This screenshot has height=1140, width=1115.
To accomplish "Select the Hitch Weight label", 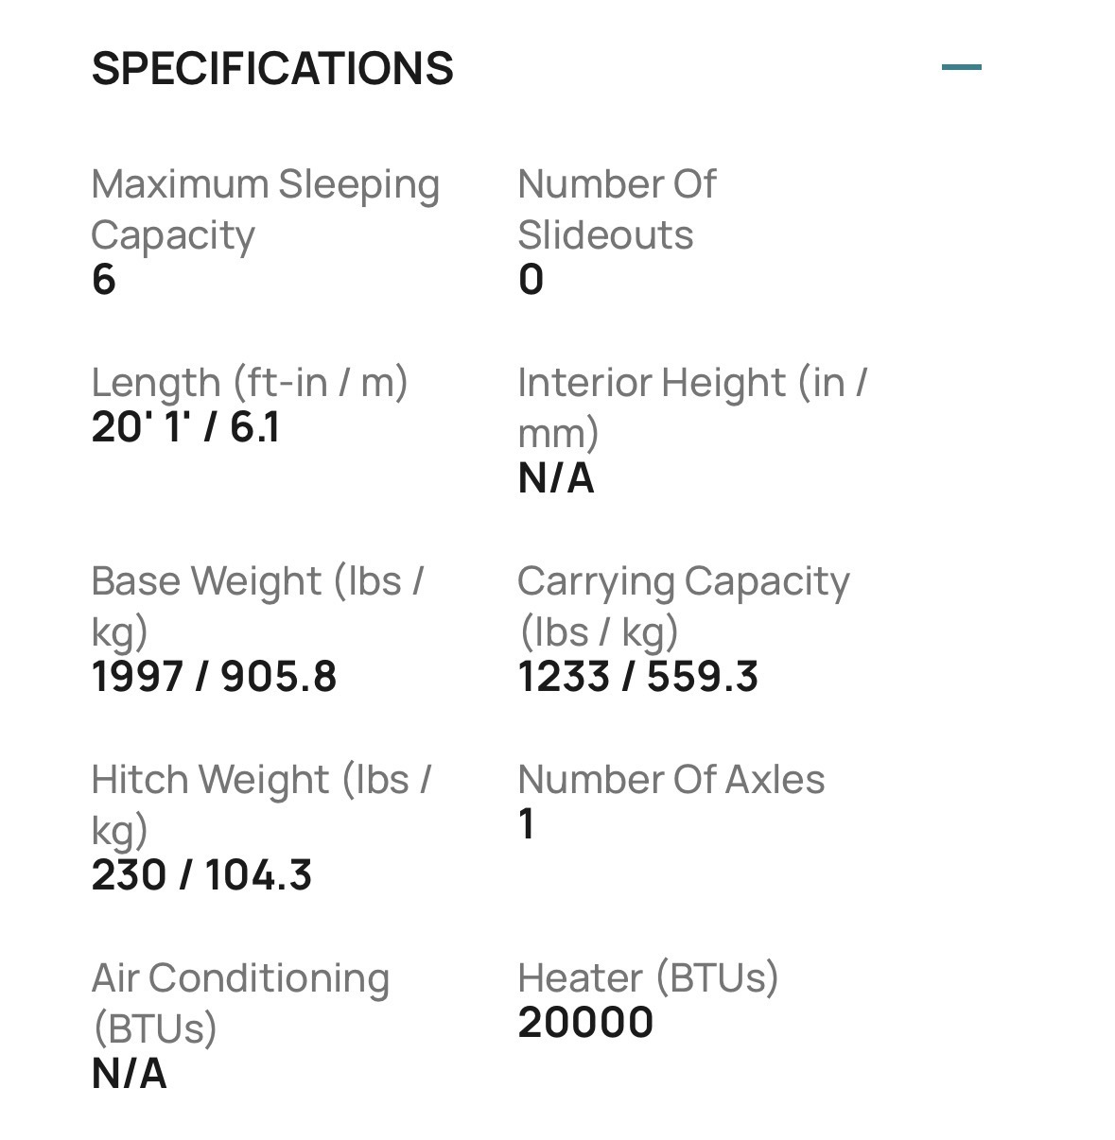I will [x=261, y=804].
